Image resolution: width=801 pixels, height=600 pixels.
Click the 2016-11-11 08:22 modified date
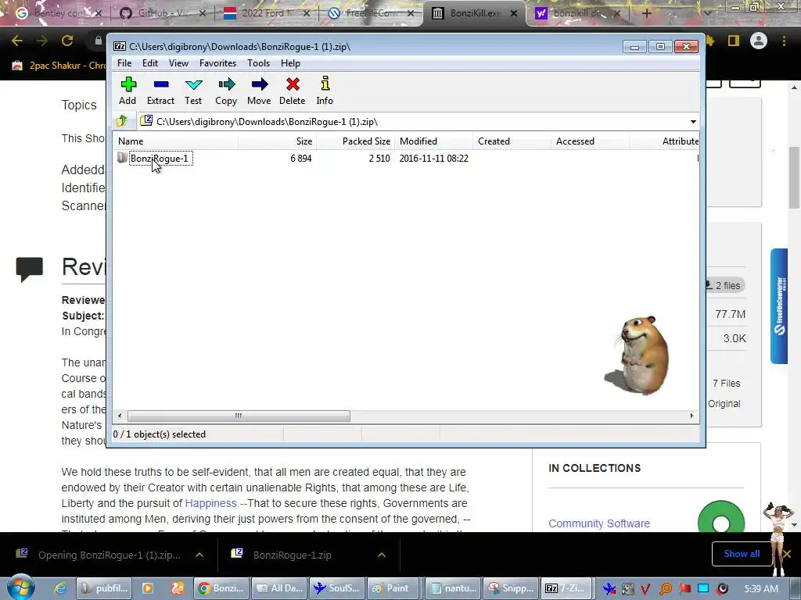pos(433,158)
